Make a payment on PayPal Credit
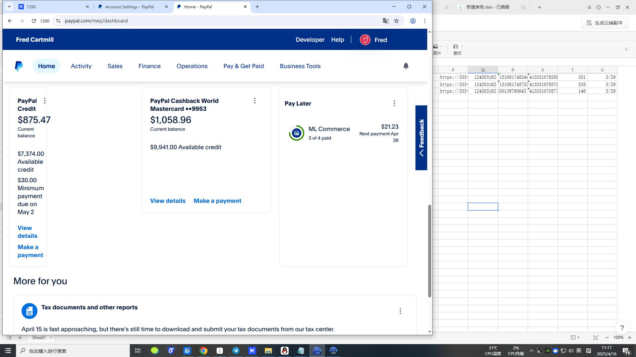 (x=30, y=251)
